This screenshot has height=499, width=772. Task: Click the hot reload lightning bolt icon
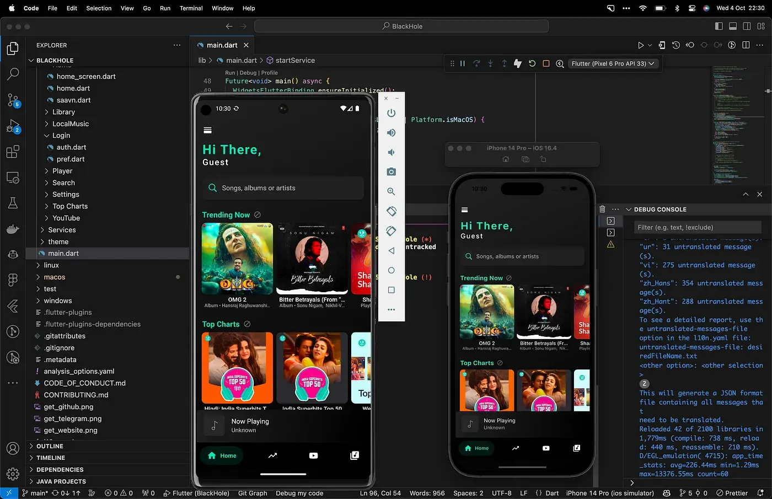pyautogui.click(x=518, y=63)
